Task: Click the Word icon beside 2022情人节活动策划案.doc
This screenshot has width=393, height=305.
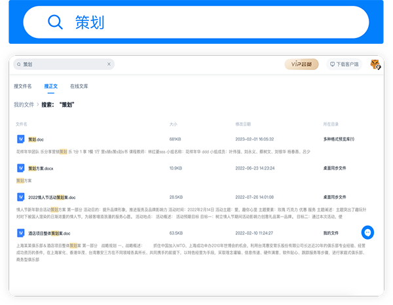Action: (x=21, y=197)
